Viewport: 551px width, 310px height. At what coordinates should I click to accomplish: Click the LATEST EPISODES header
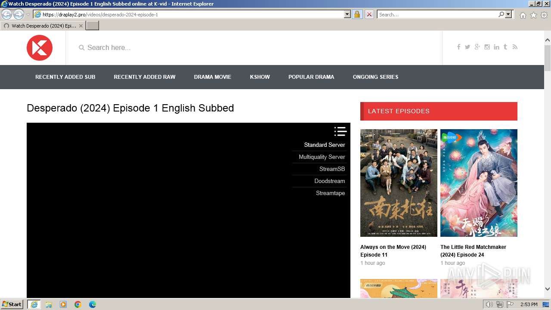pyautogui.click(x=439, y=111)
